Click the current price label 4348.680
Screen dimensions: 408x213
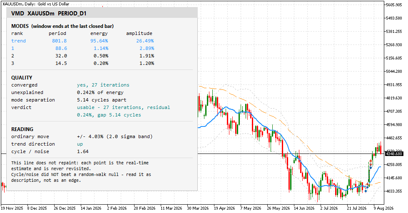[394, 154]
